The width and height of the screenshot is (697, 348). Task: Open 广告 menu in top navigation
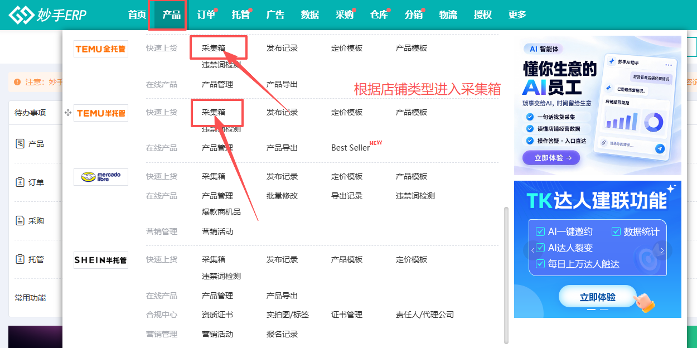pos(275,15)
